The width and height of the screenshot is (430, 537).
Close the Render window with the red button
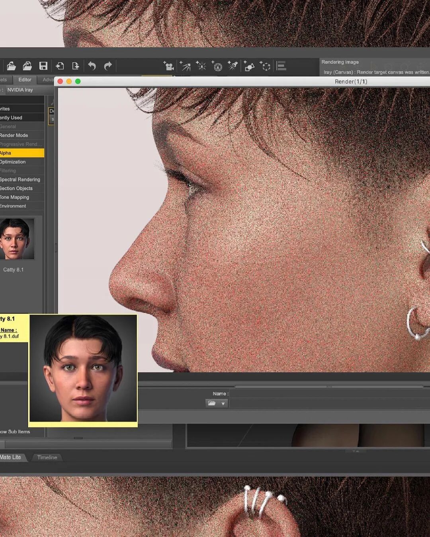(60, 81)
